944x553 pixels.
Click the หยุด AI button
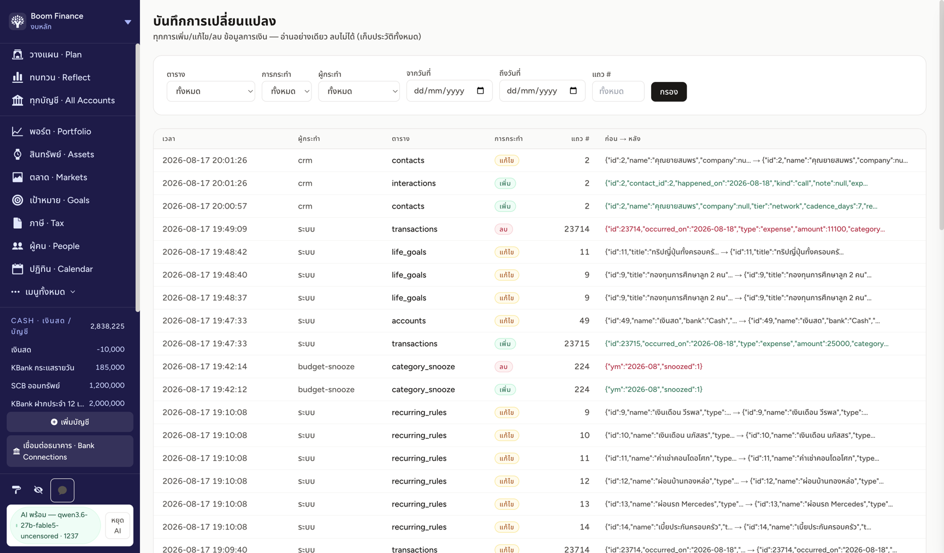pyautogui.click(x=117, y=525)
